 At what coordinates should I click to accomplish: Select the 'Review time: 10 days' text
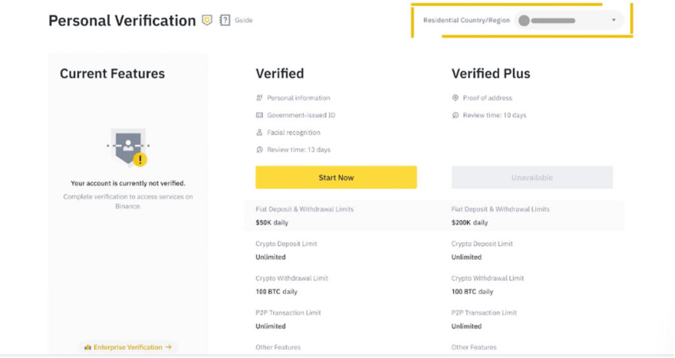point(494,115)
